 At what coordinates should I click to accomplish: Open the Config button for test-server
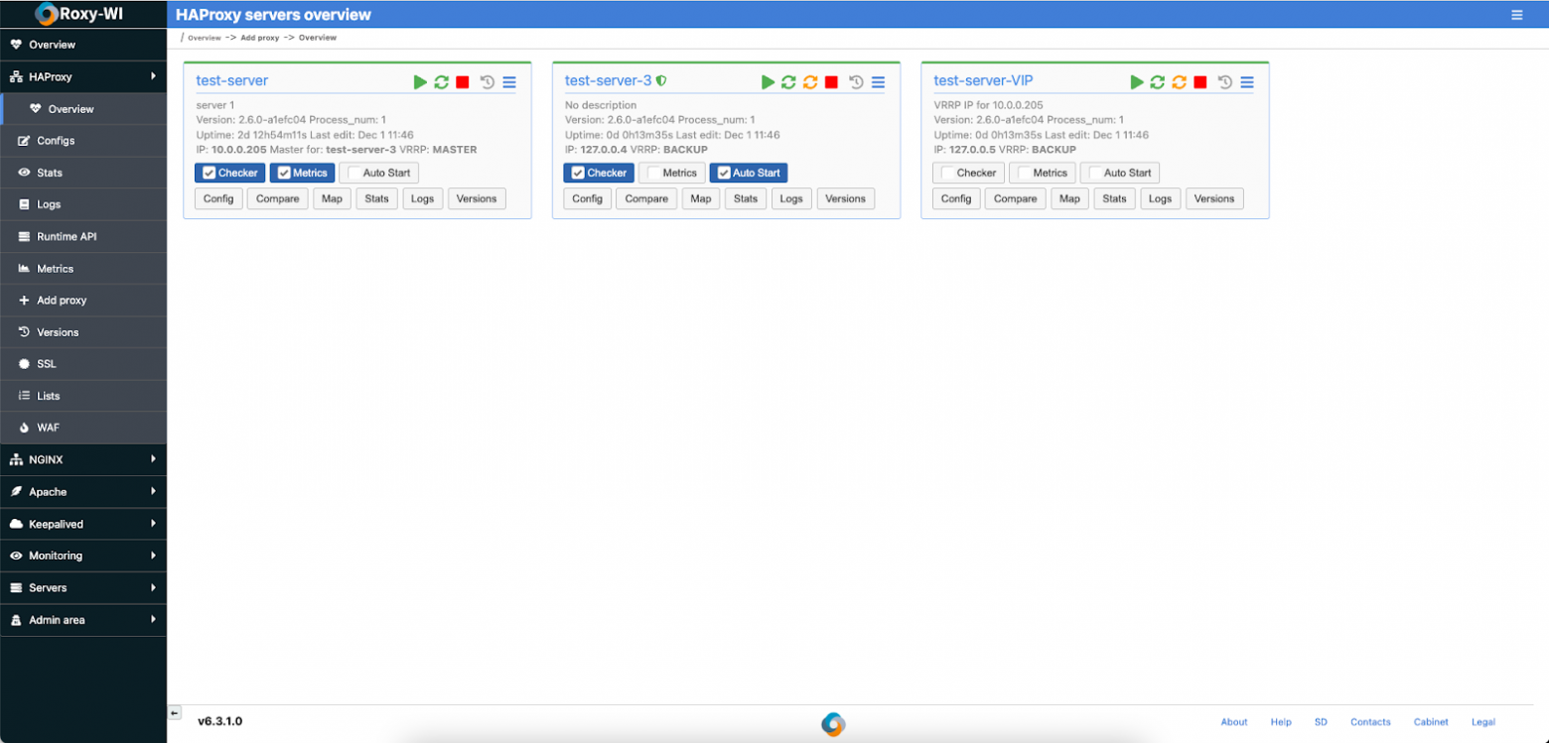(218, 198)
